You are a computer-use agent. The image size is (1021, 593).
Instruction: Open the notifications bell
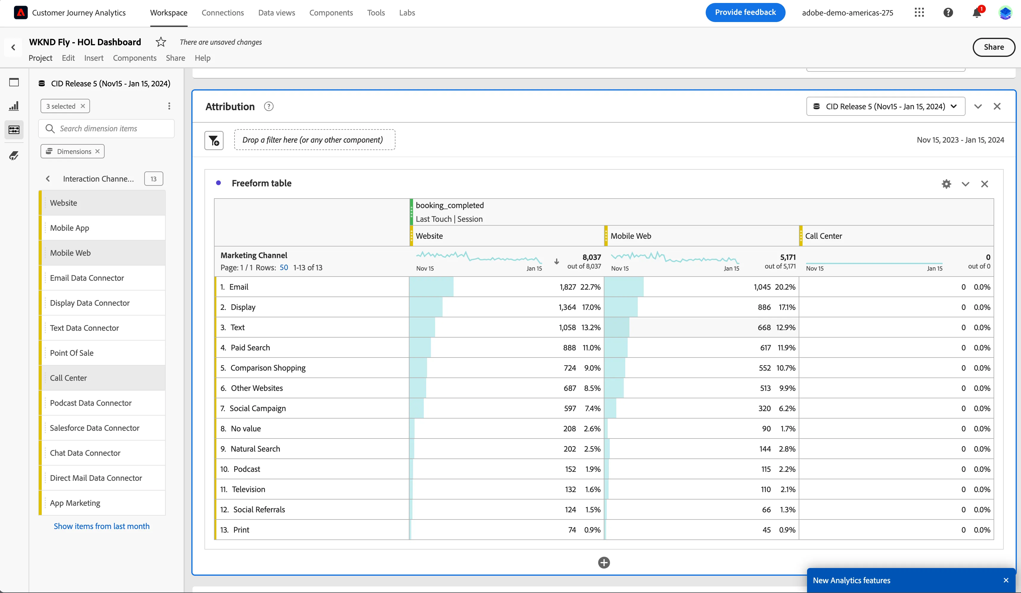click(977, 13)
